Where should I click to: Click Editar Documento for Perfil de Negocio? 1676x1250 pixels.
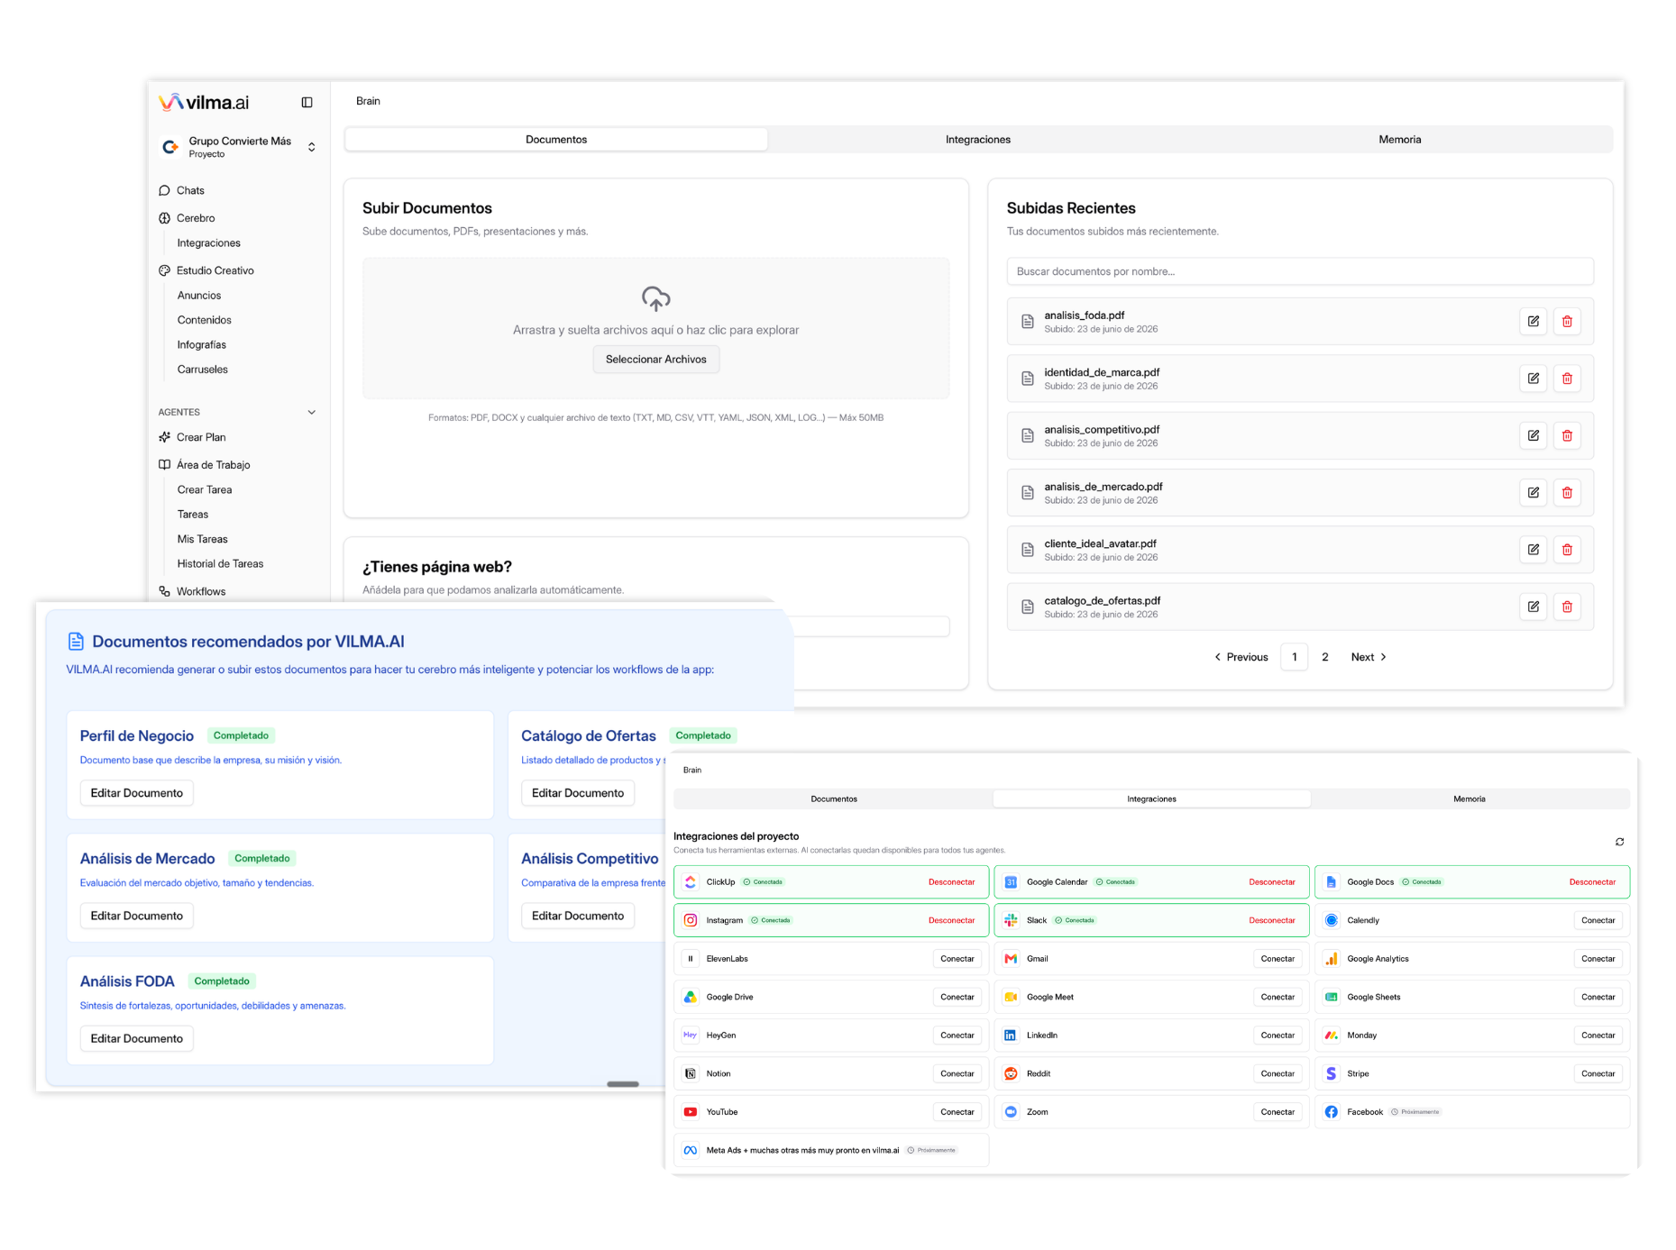(x=137, y=793)
